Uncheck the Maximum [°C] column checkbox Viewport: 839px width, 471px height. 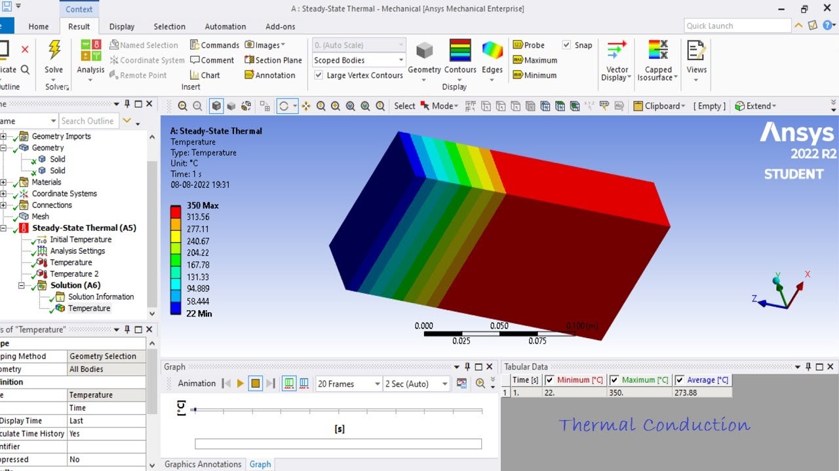[614, 380]
